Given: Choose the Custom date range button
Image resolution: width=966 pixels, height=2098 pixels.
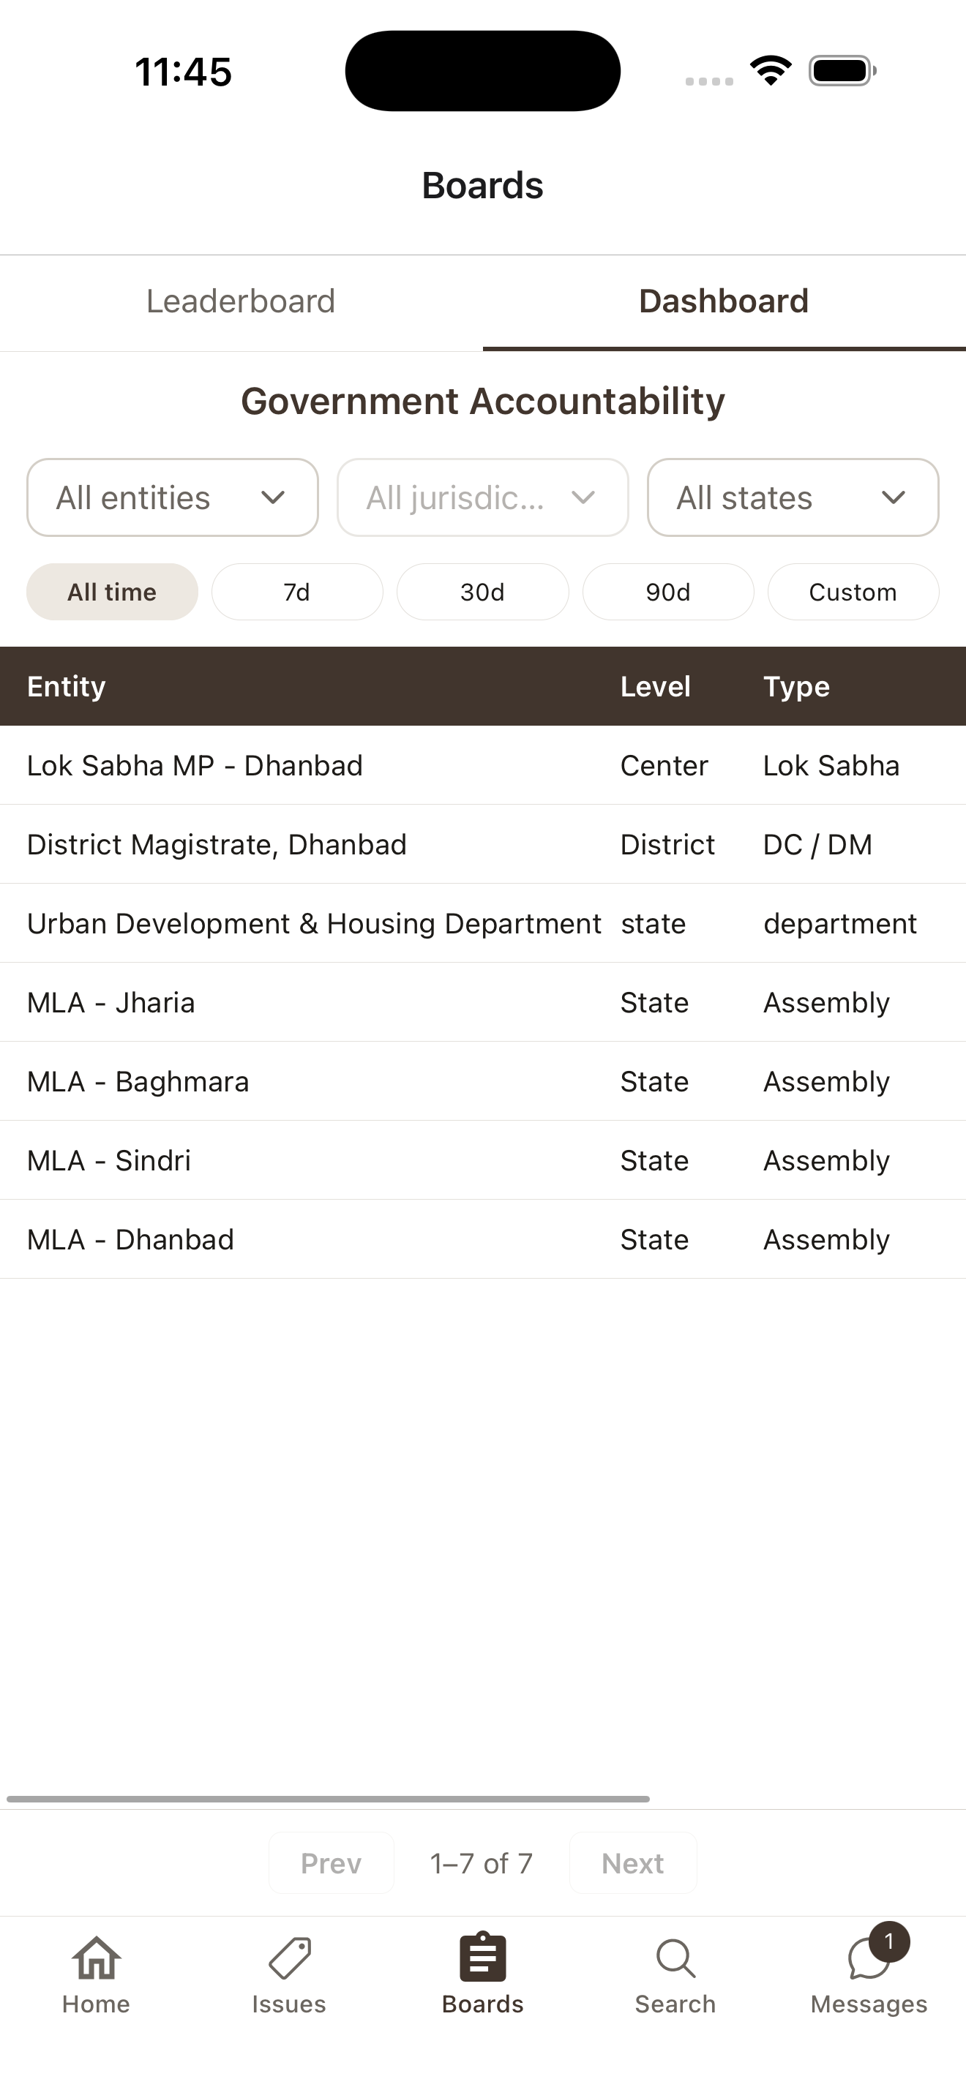Looking at the screenshot, I should [853, 592].
